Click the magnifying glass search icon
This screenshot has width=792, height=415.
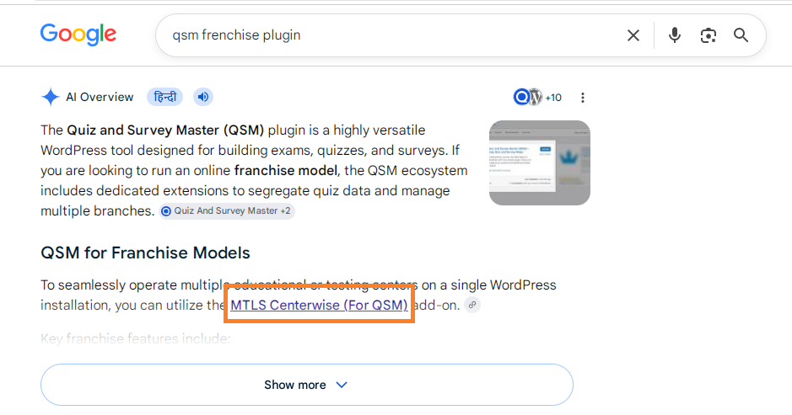(x=741, y=35)
